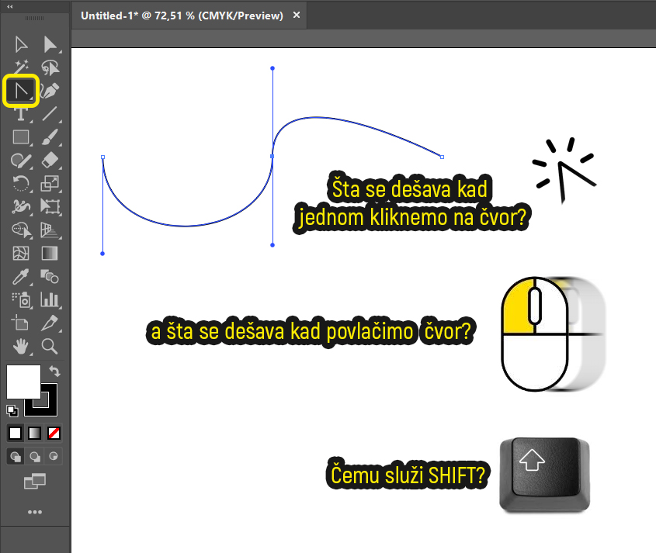Choose the Symbol Sprayer tool

21,299
